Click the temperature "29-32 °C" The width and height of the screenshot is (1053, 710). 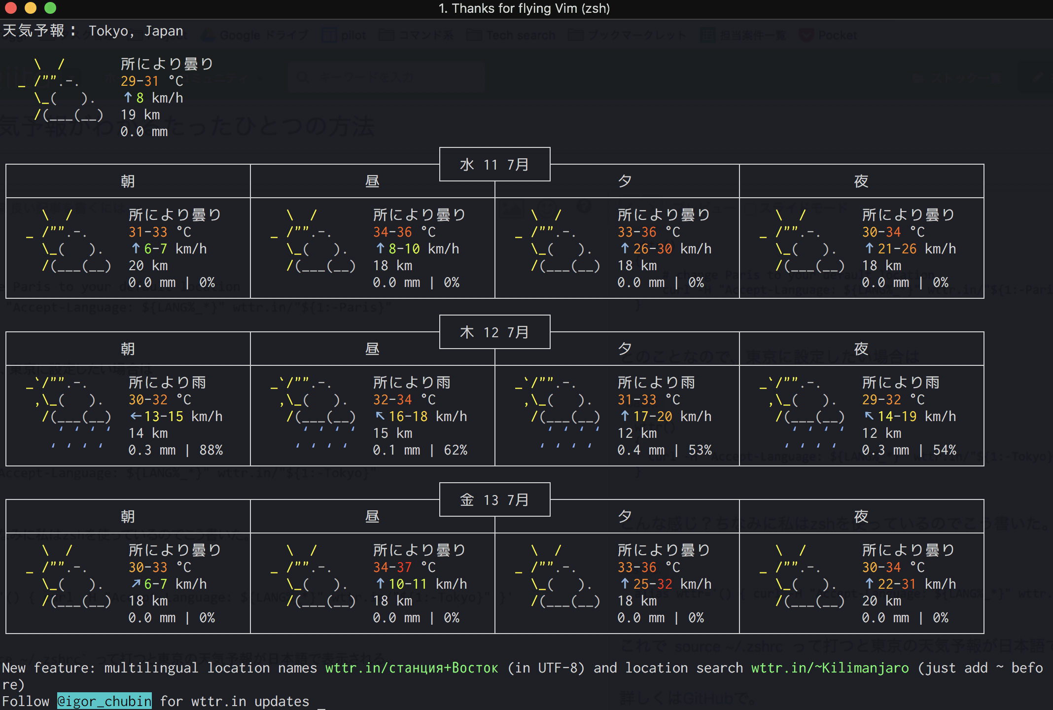(893, 399)
